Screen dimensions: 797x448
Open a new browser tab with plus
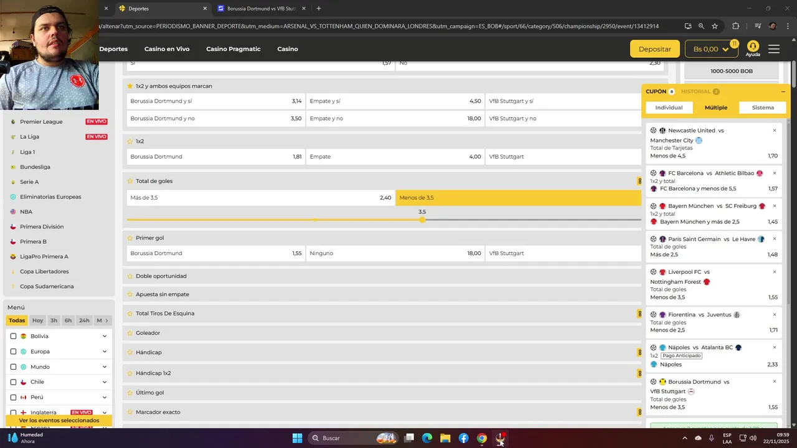319,9
